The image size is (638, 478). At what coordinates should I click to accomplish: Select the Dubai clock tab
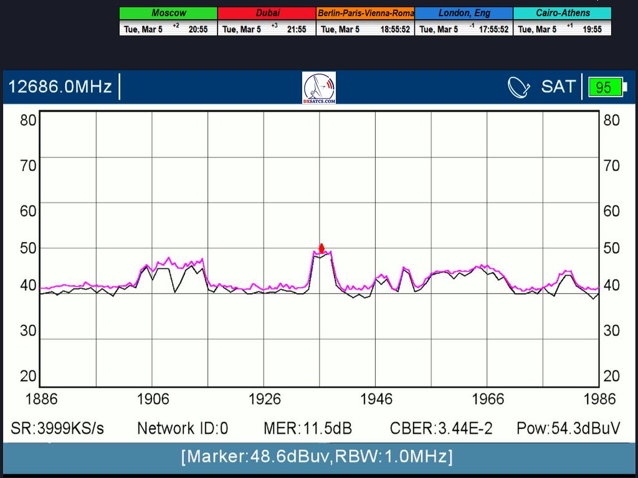click(x=267, y=13)
